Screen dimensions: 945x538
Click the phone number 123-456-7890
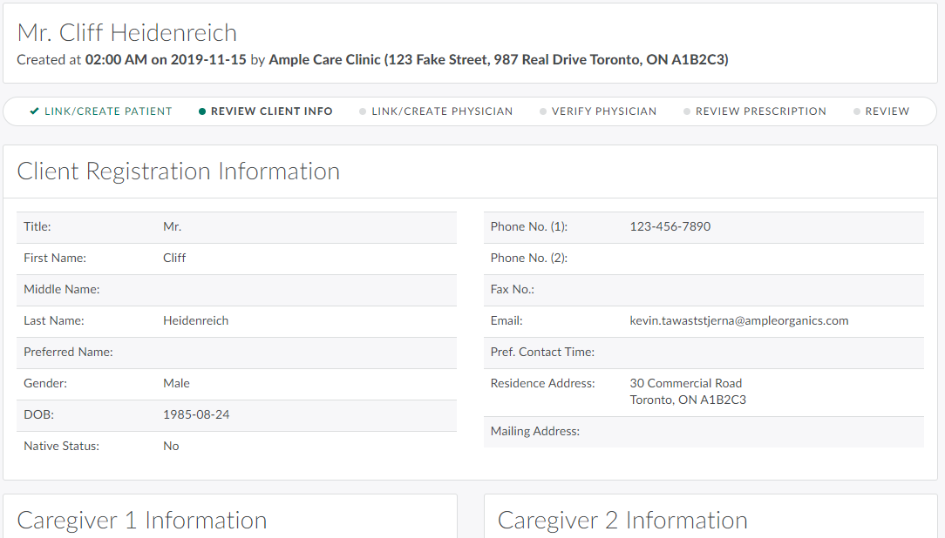[670, 226]
